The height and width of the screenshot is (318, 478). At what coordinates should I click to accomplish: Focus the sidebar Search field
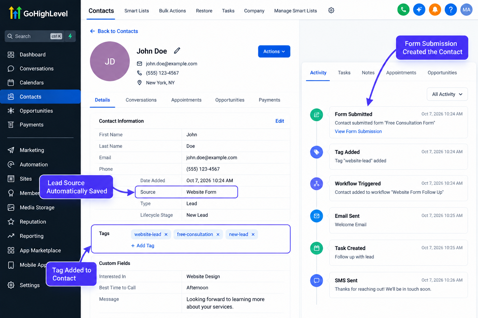pos(35,36)
